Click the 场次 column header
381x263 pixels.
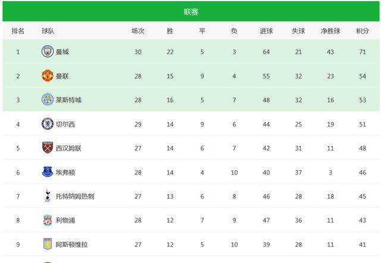coord(138,31)
